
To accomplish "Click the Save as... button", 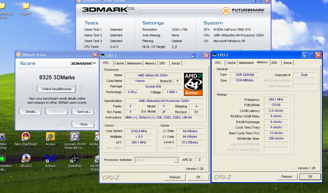I will click(84, 112).
